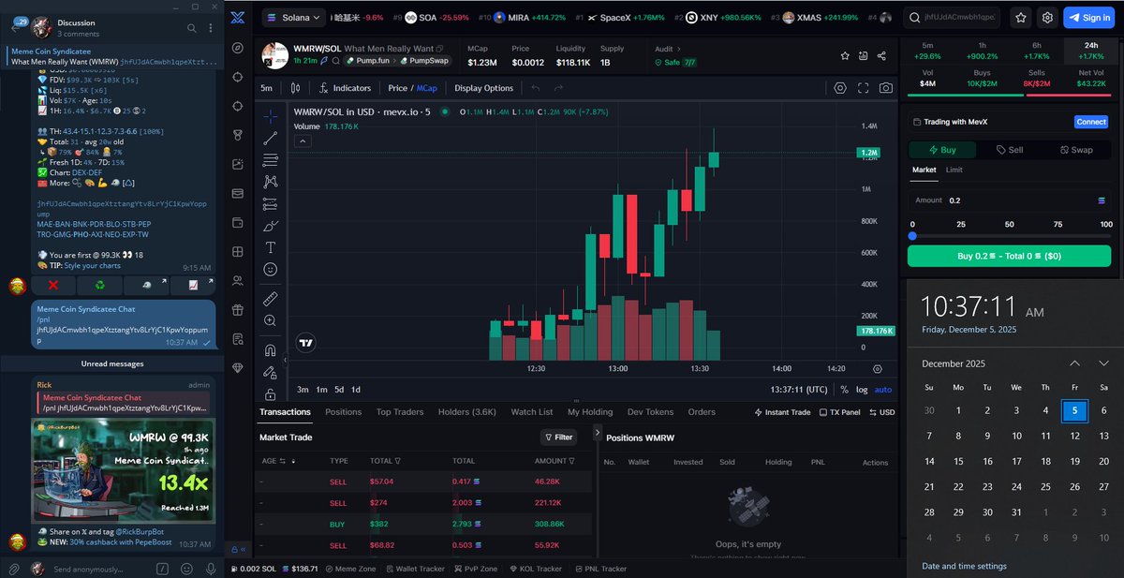Open the emoji sticker tool

click(x=271, y=269)
